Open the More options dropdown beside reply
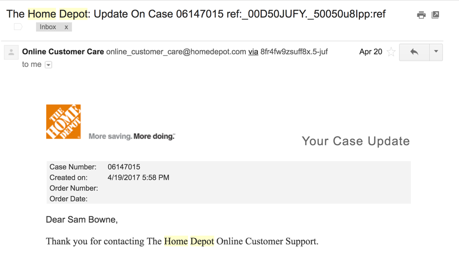The width and height of the screenshot is (459, 258). pos(436,52)
